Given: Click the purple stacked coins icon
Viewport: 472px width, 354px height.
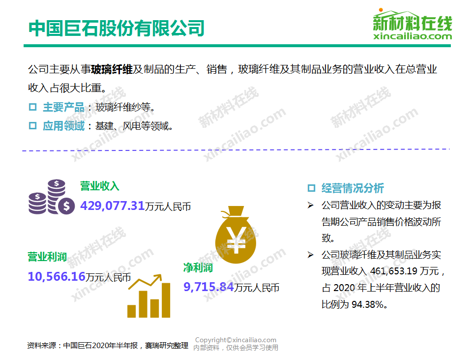Looking at the screenshot, I should point(52,197).
